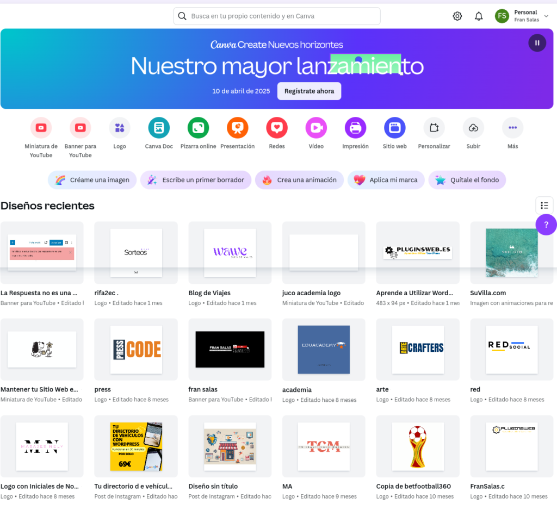
Task: Switch recent designs to list view
Action: click(544, 206)
